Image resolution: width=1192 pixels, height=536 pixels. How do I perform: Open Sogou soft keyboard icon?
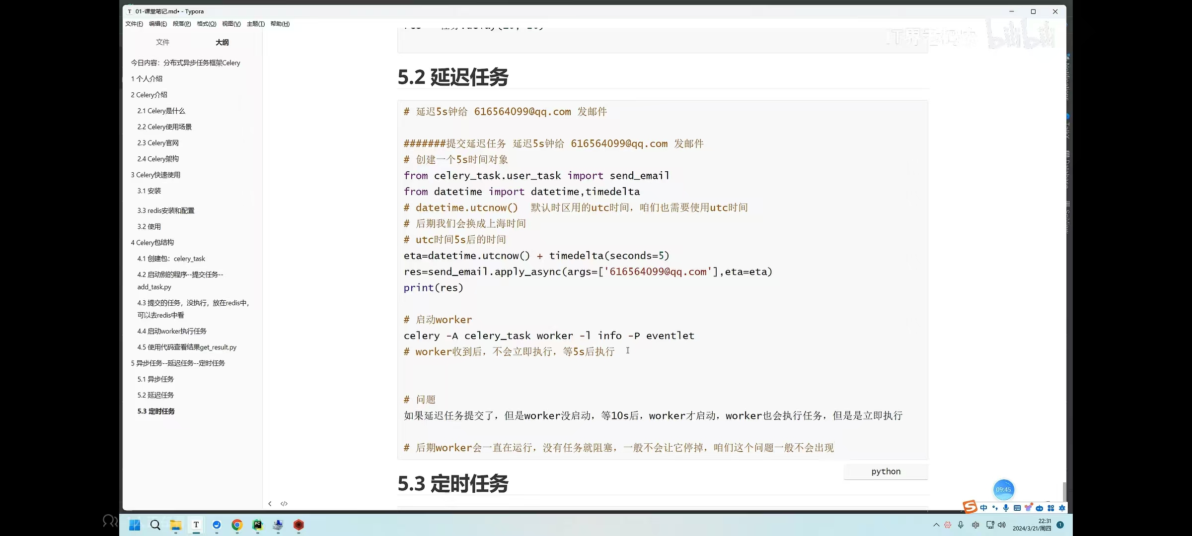(x=1017, y=508)
